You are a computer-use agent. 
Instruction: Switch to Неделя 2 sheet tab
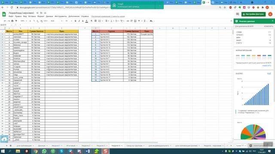(x=87, y=145)
